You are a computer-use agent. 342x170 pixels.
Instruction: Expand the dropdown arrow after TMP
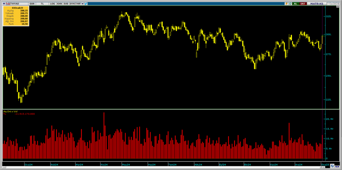pyautogui.click(x=82, y=3)
